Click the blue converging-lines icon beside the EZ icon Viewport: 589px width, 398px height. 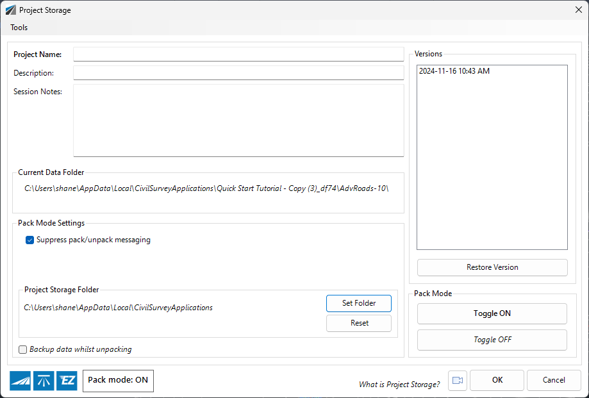[x=44, y=381]
